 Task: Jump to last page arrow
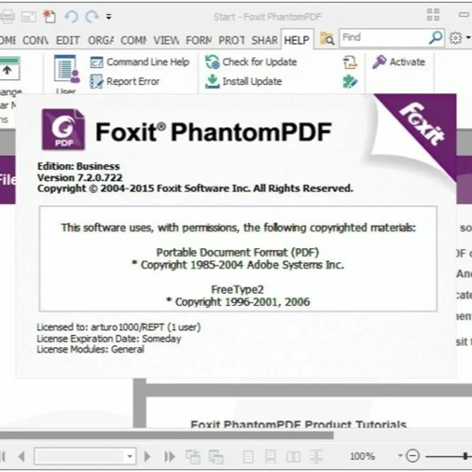click(170, 456)
